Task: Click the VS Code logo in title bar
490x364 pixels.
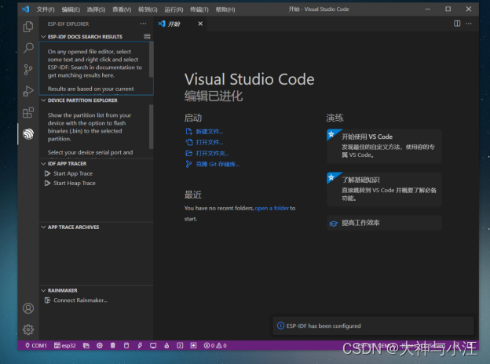Action: point(26,9)
